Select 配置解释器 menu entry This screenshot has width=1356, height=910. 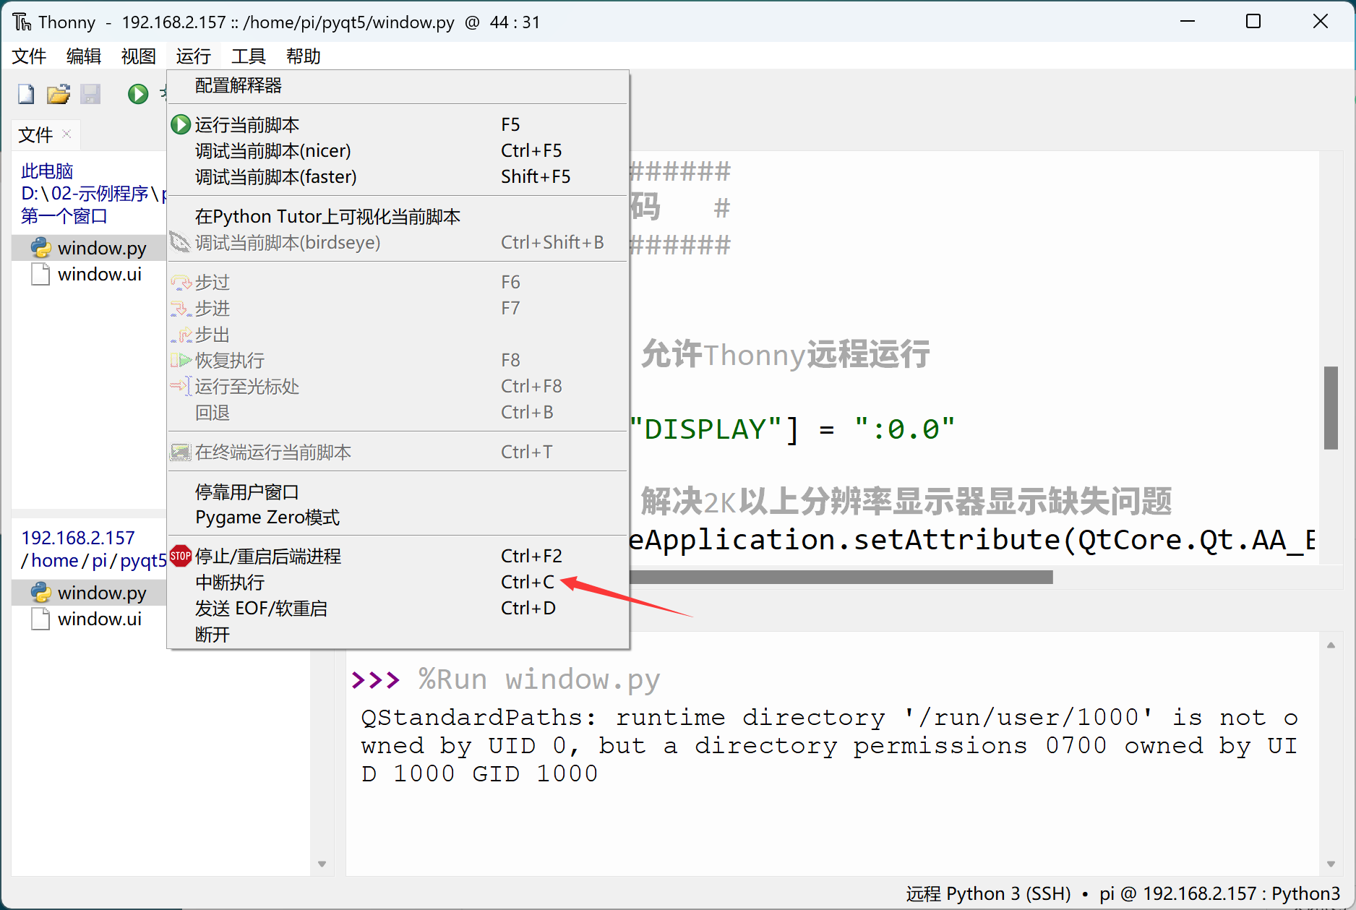pos(398,86)
